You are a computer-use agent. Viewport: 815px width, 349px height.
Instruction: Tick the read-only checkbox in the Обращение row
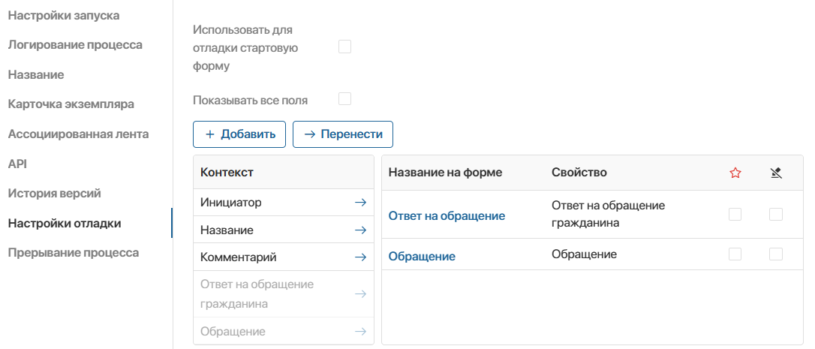(x=776, y=254)
